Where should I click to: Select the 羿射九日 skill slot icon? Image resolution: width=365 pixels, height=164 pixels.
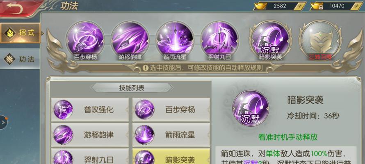(219, 41)
